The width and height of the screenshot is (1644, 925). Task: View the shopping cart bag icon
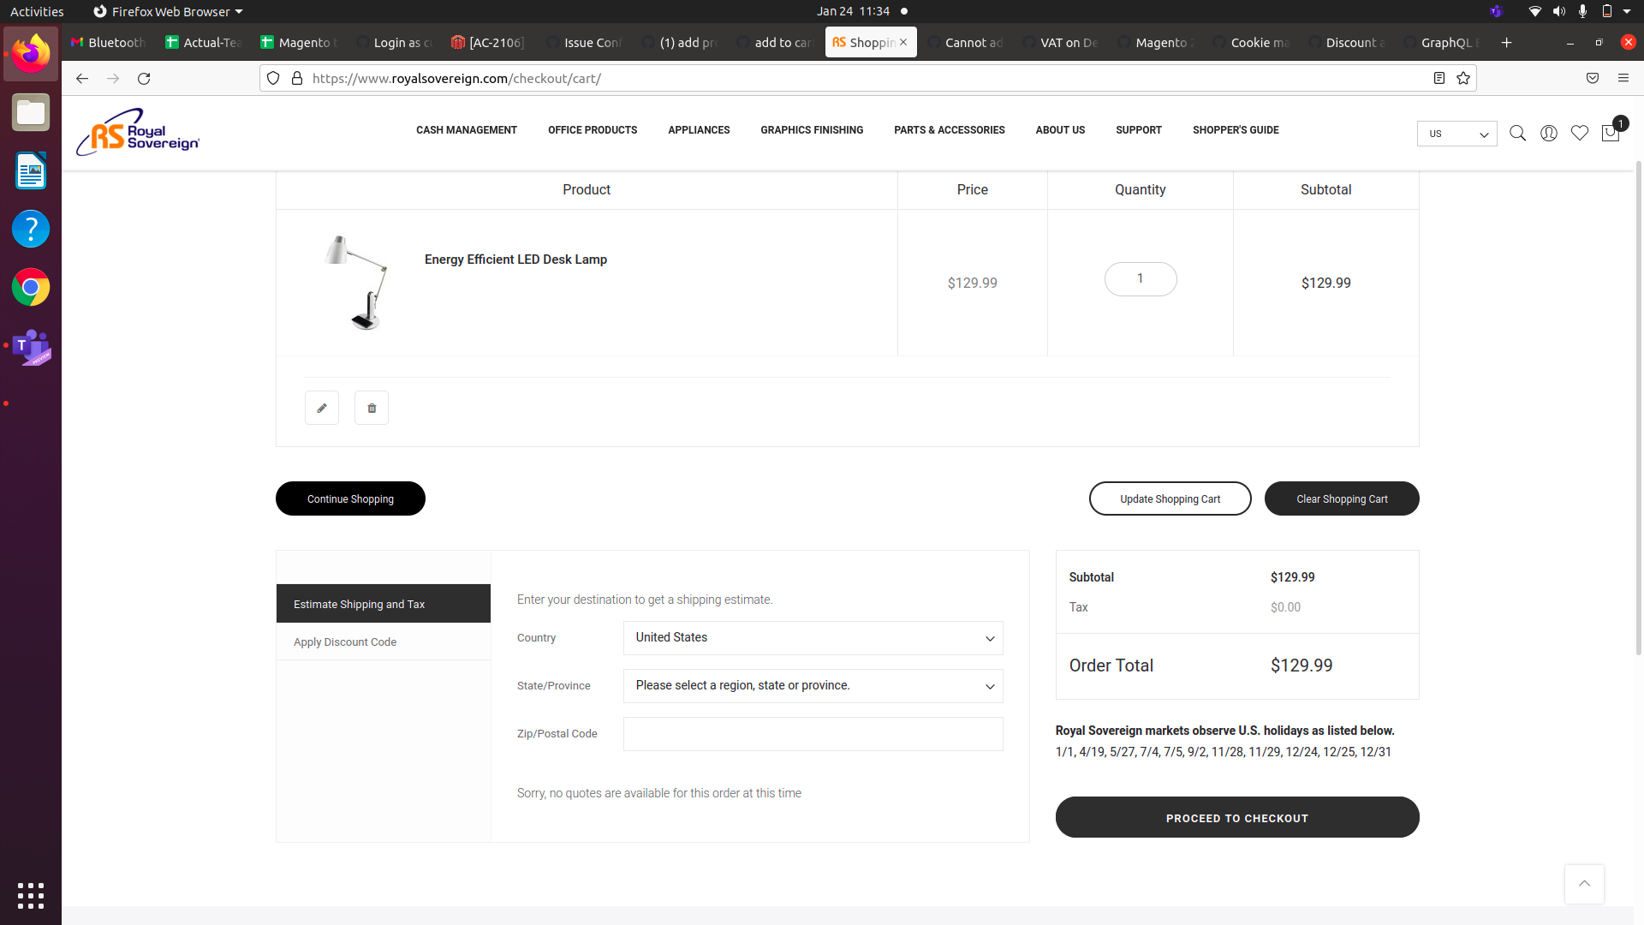1610,134
